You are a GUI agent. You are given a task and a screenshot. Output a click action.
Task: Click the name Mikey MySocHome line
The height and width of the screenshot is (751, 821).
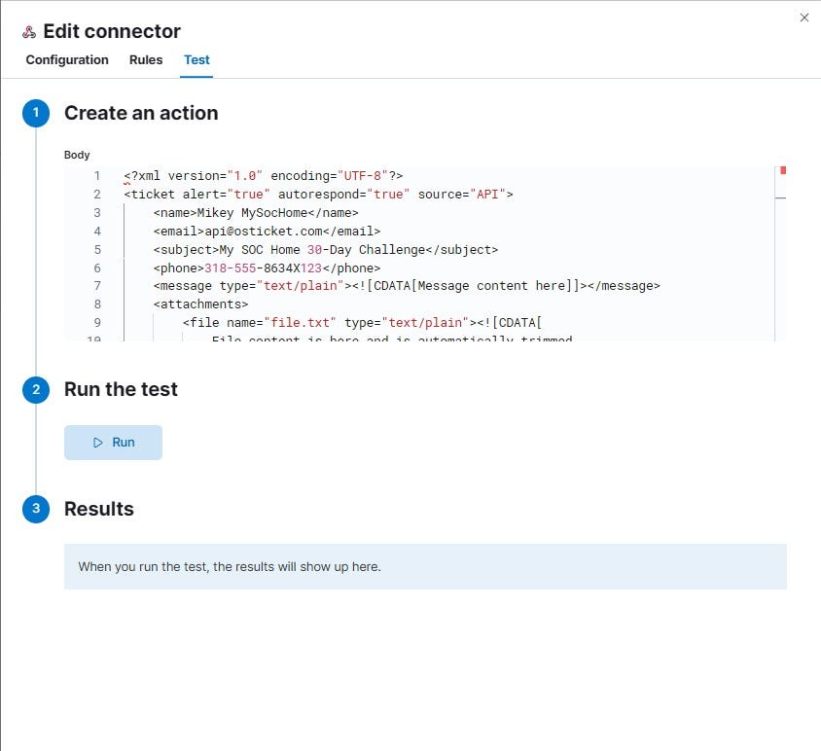(x=256, y=213)
